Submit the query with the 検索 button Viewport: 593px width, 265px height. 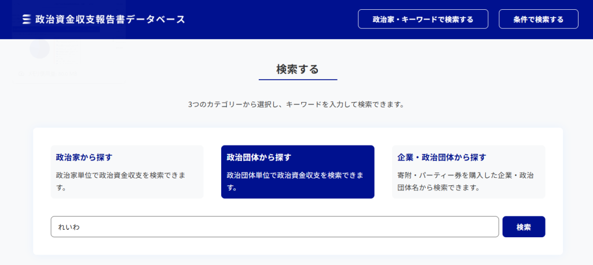point(524,227)
